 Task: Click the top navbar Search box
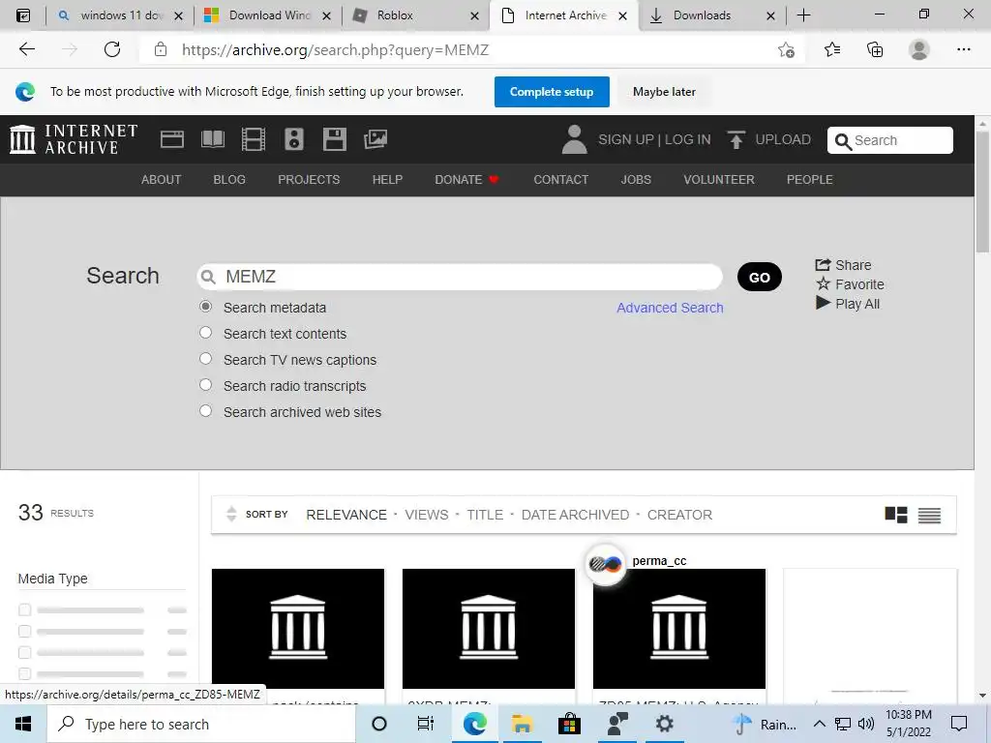[x=890, y=140]
